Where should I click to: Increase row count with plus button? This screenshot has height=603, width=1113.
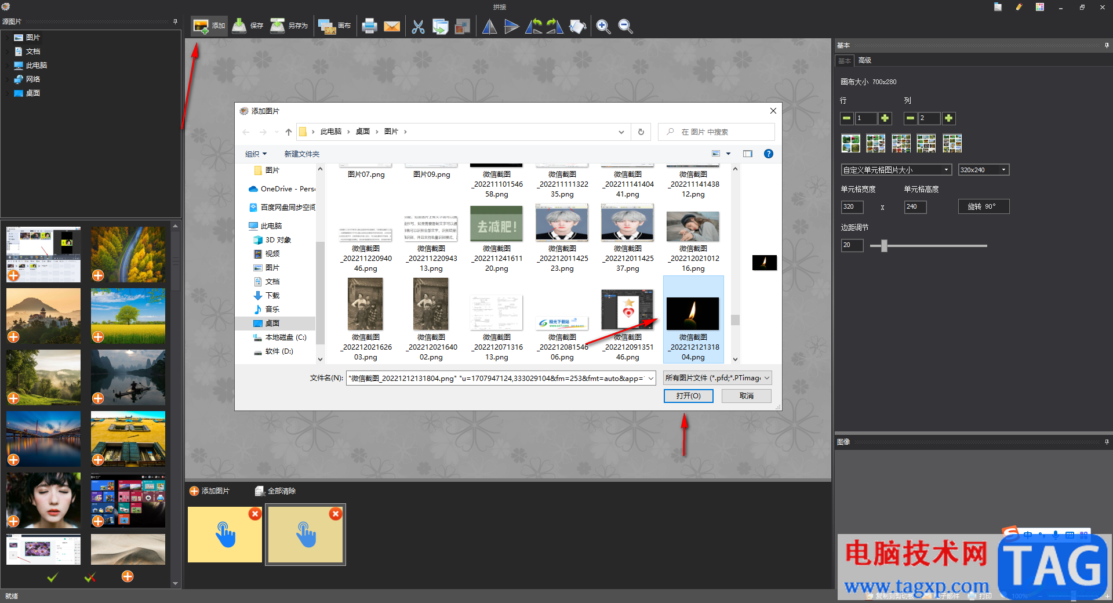[885, 118]
